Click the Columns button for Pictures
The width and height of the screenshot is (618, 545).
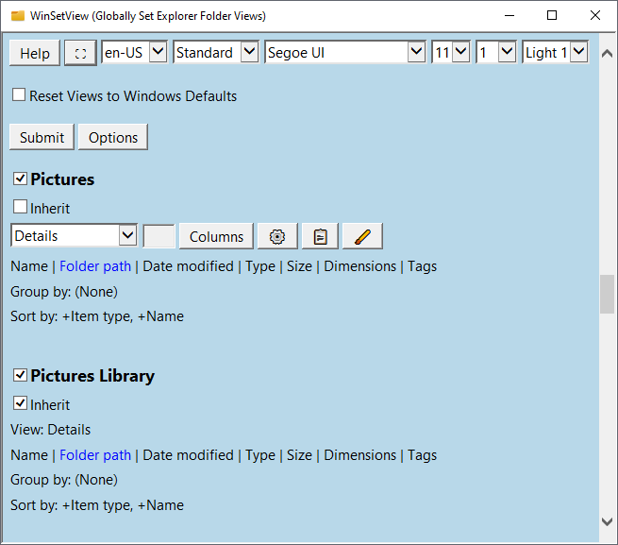tap(216, 236)
